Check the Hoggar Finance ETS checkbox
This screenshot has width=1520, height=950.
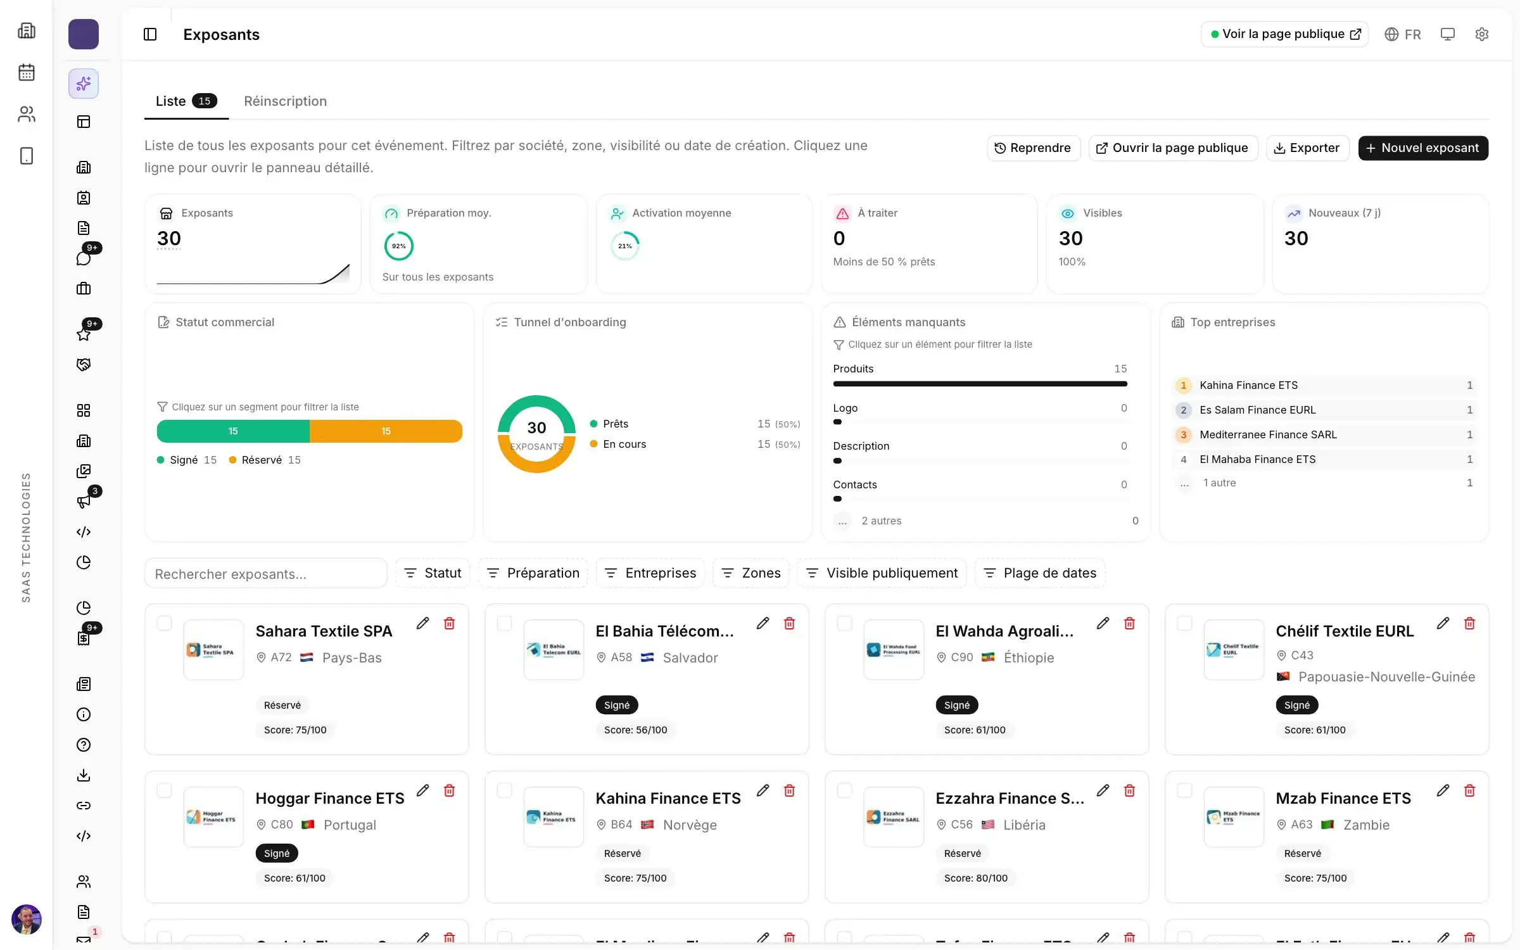tap(164, 790)
